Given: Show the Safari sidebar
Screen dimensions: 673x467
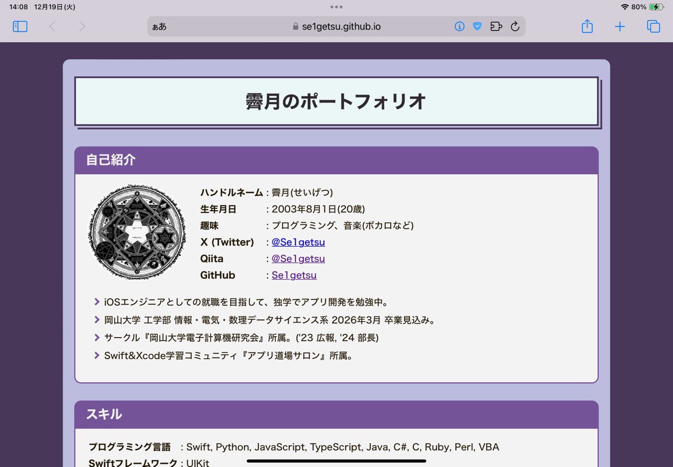Looking at the screenshot, I should [20, 27].
